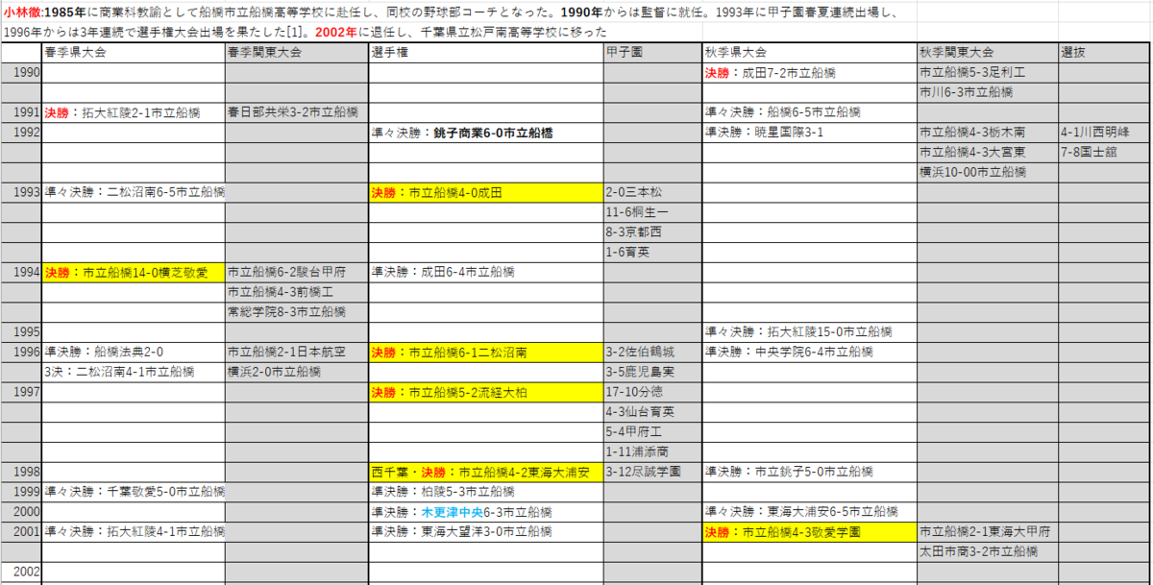Select cell 市立船橋2-1日本航空
The width and height of the screenshot is (1153, 585).
click(296, 353)
